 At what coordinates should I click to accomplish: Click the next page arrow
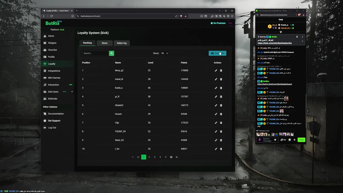coord(171,157)
